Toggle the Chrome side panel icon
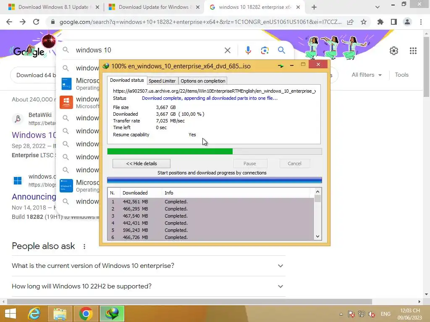 point(394,22)
